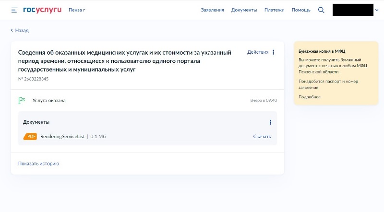
Task: Download the file with Скачать
Action: tap(262, 137)
